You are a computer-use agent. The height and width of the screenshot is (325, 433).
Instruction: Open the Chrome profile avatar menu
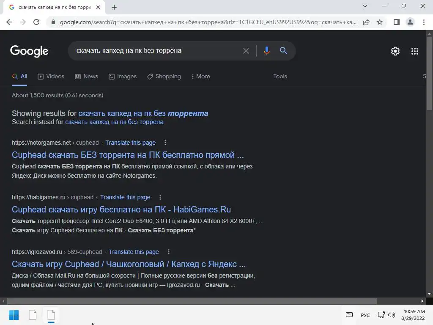coord(410,22)
